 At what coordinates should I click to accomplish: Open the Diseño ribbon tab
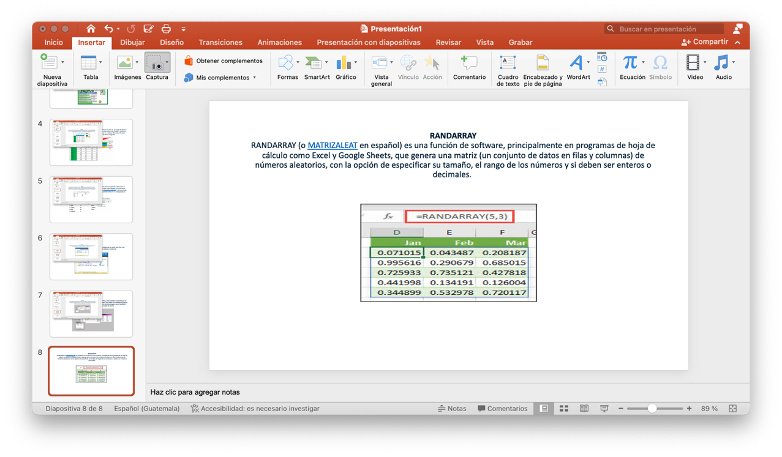coord(171,42)
